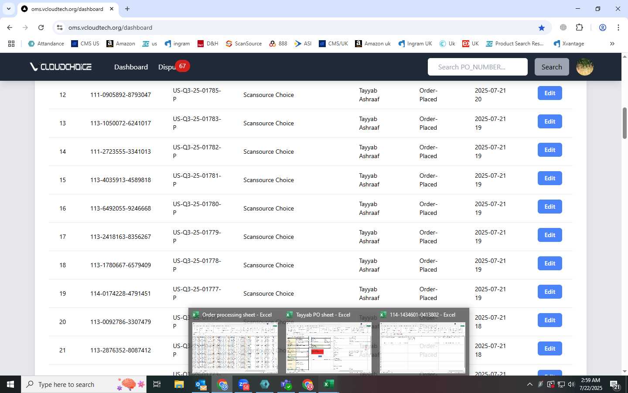Go back in browser history
This screenshot has width=628, height=393.
tap(10, 28)
